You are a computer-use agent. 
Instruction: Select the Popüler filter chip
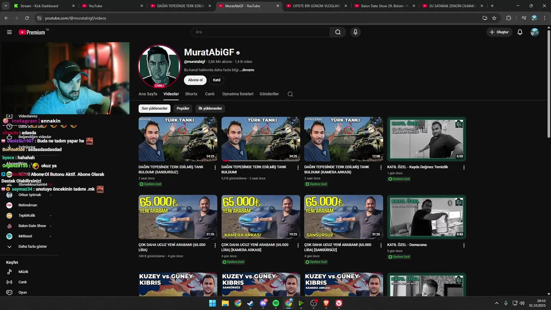[183, 108]
